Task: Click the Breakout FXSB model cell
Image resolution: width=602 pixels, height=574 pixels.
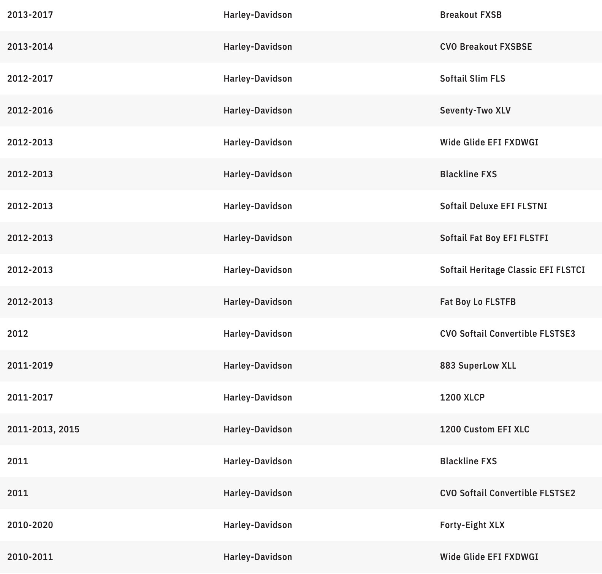Action: 471,15
